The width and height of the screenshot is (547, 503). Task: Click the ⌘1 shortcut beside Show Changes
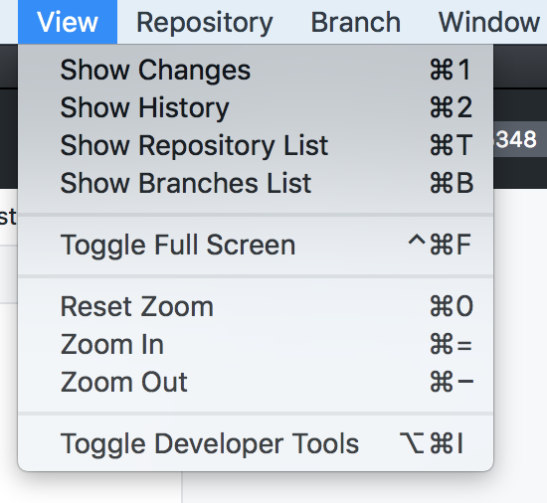451,70
